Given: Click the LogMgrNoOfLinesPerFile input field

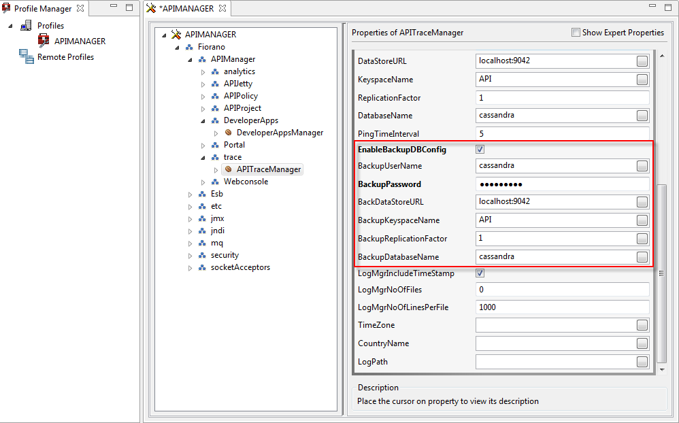Looking at the screenshot, I should (562, 307).
